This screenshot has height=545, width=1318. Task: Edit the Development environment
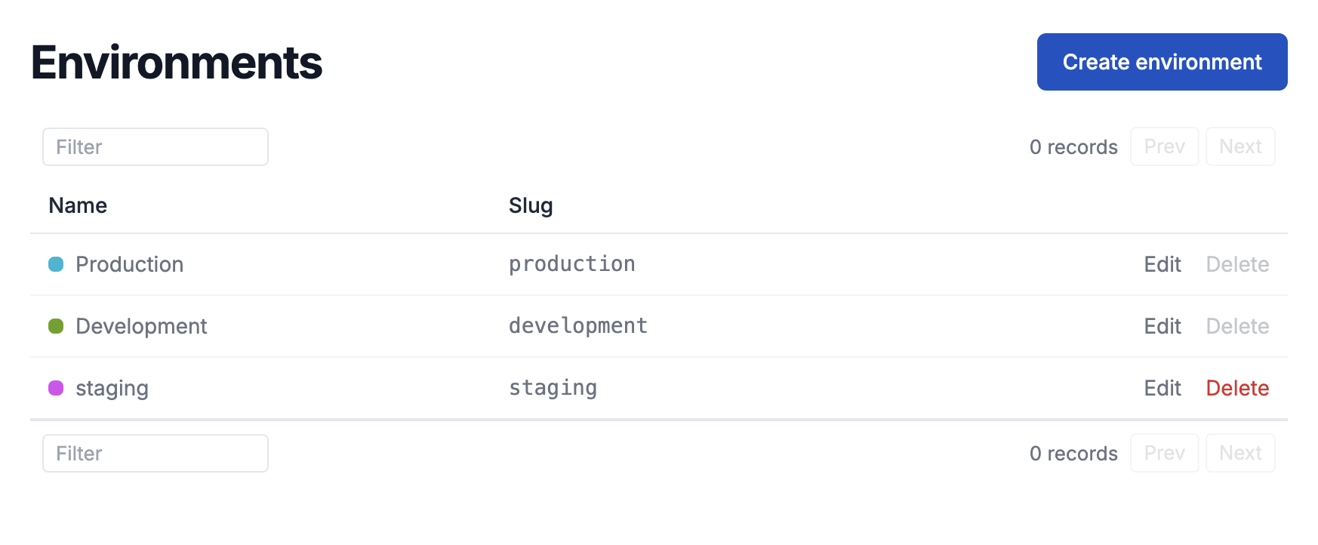point(1162,326)
